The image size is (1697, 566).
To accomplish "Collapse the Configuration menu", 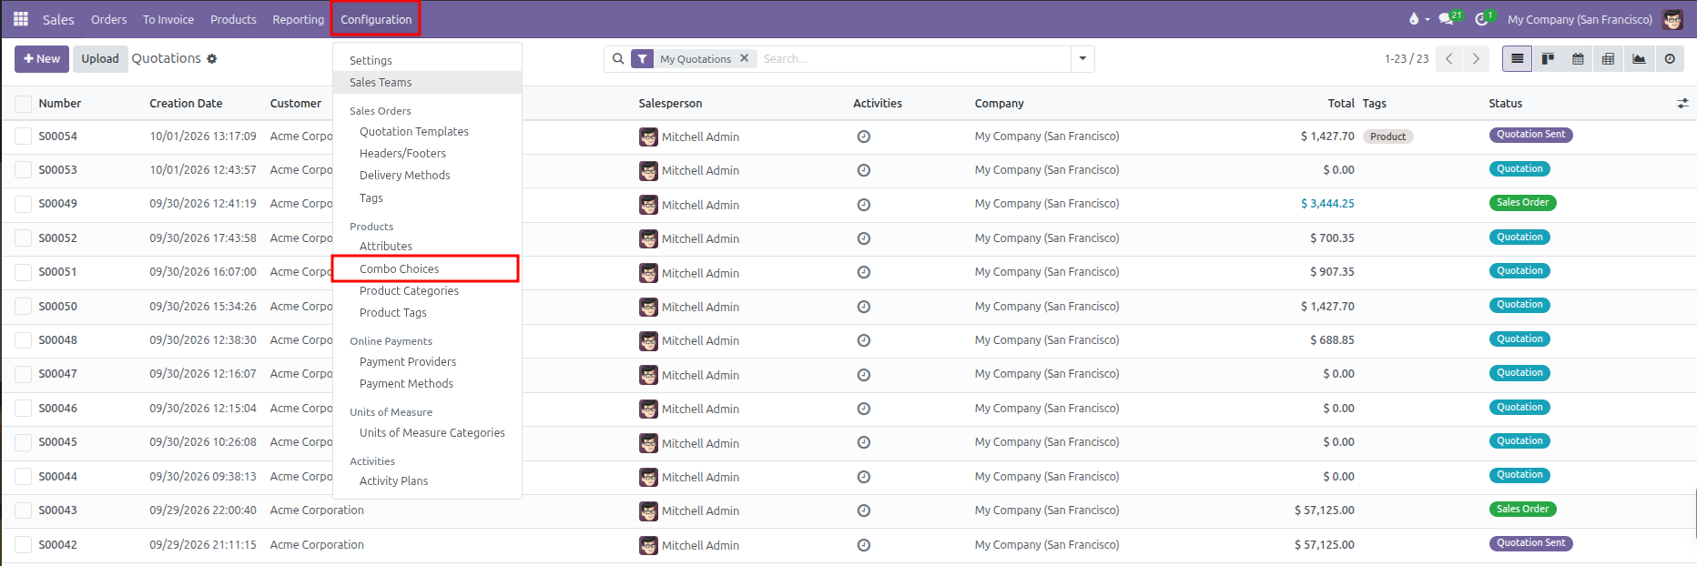I will pyautogui.click(x=376, y=19).
